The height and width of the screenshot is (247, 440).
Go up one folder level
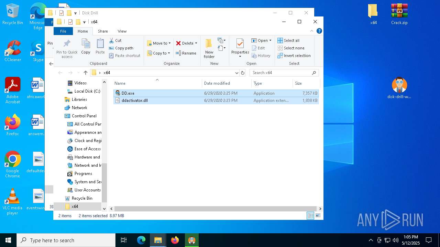point(86,73)
